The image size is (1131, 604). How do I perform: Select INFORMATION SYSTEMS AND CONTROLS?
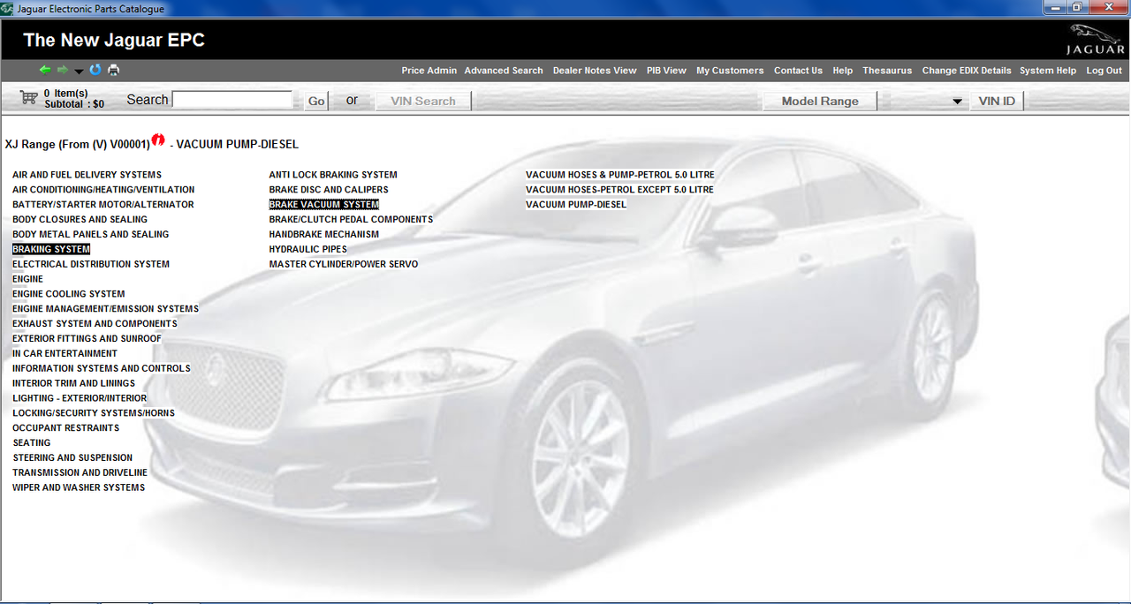pos(102,369)
